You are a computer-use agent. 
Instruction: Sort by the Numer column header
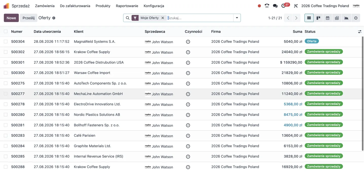17,32
